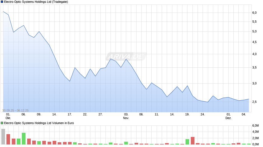Click the 04. date axis label
Viewport: 263px width, 147px height.
(244, 115)
